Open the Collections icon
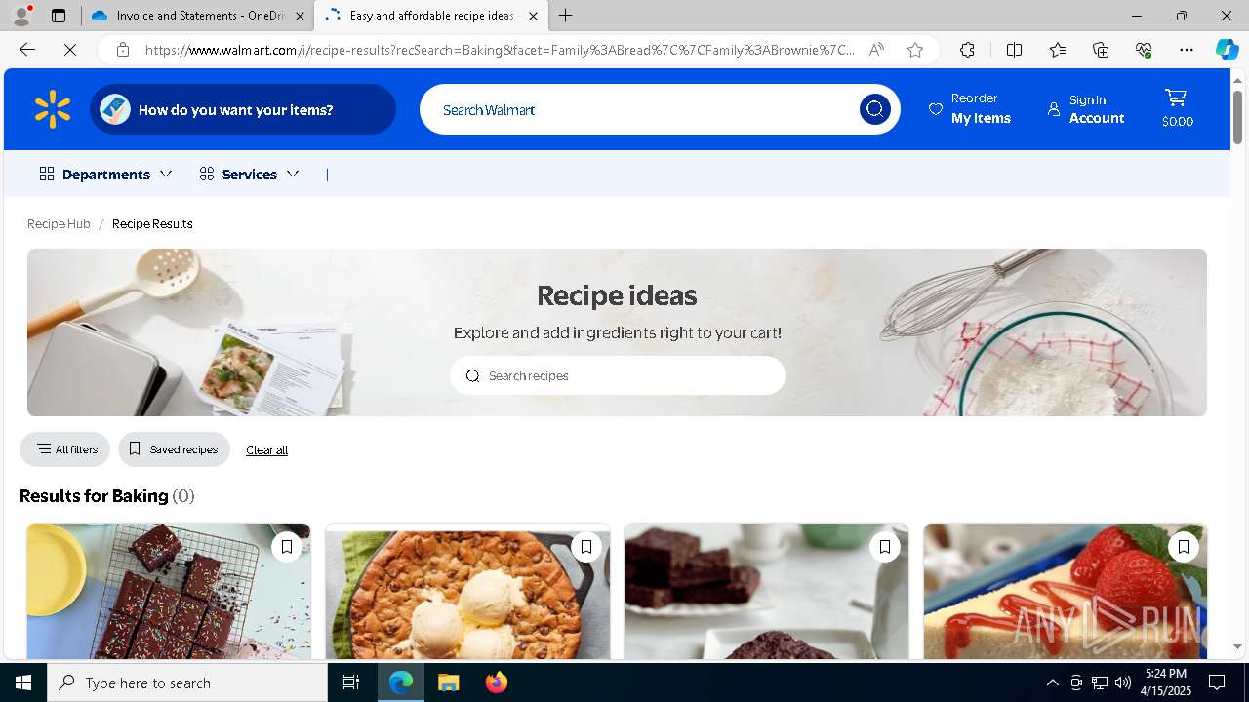The width and height of the screenshot is (1249, 702). tap(1101, 50)
